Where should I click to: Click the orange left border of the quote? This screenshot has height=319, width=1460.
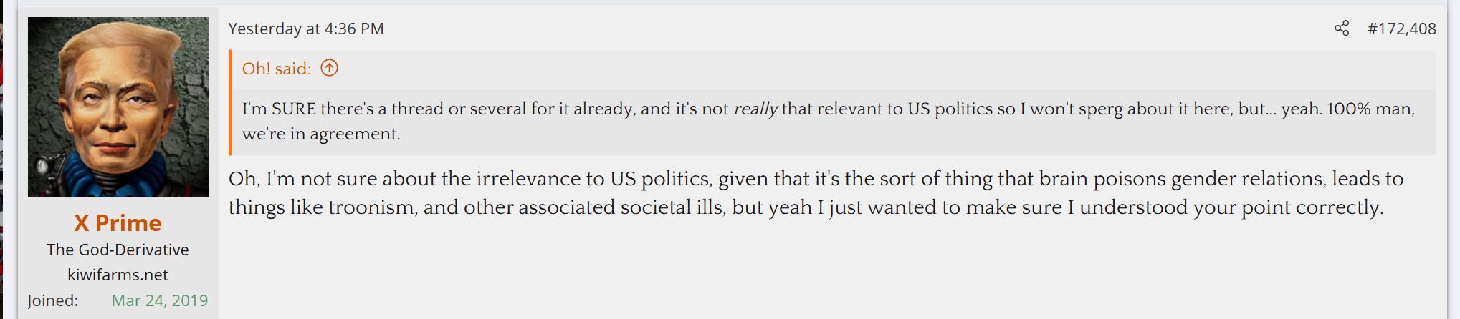pyautogui.click(x=230, y=103)
